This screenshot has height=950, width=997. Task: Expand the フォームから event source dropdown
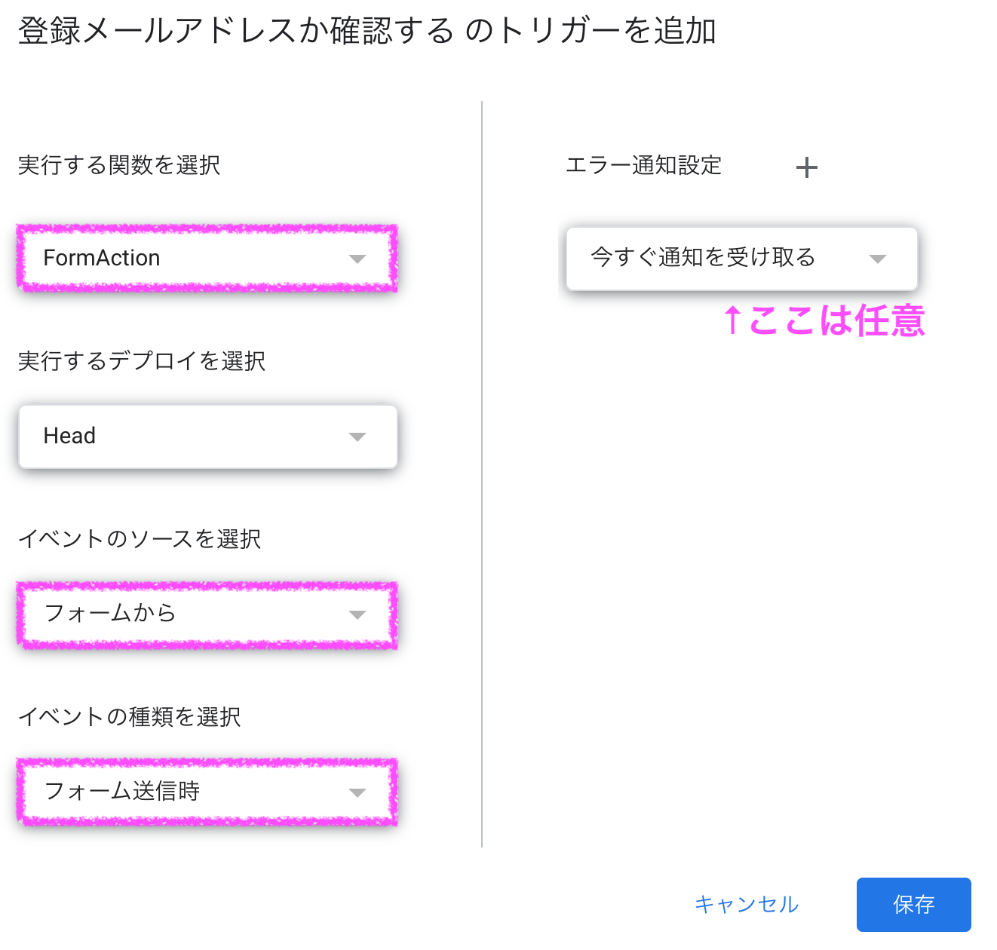[x=189, y=614]
